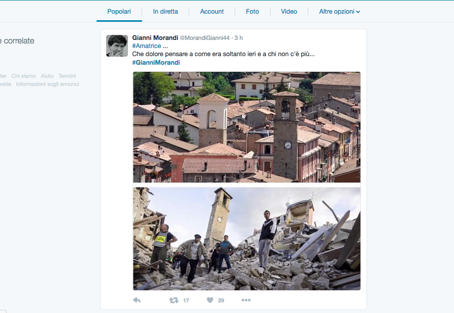Open the Aiuto page
This screenshot has height=313, width=454.
tap(47, 76)
